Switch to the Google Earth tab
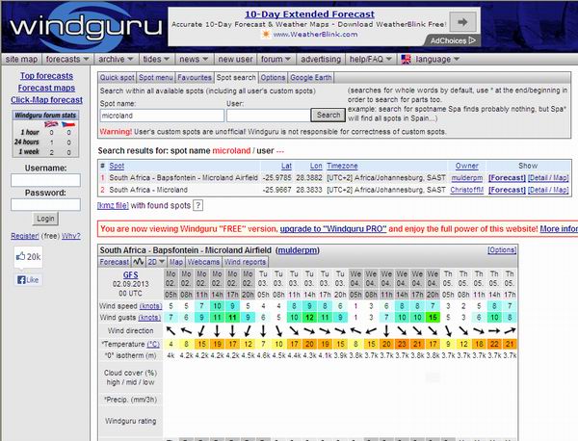 tap(311, 78)
